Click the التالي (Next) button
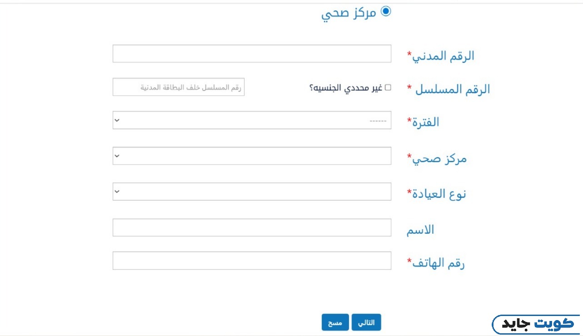583x336 pixels. [x=367, y=322]
